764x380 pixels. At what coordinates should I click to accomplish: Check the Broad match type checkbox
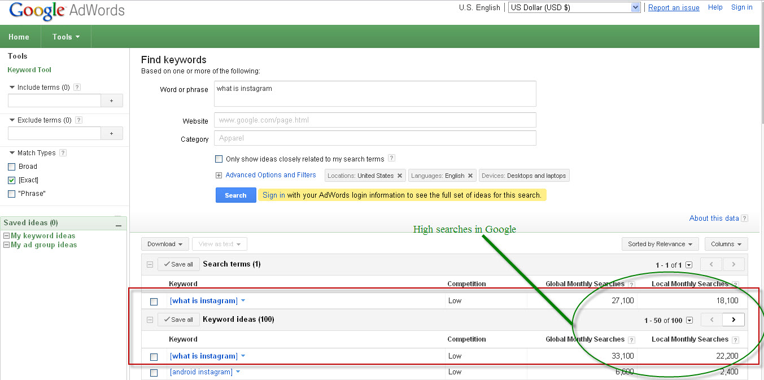(x=12, y=167)
